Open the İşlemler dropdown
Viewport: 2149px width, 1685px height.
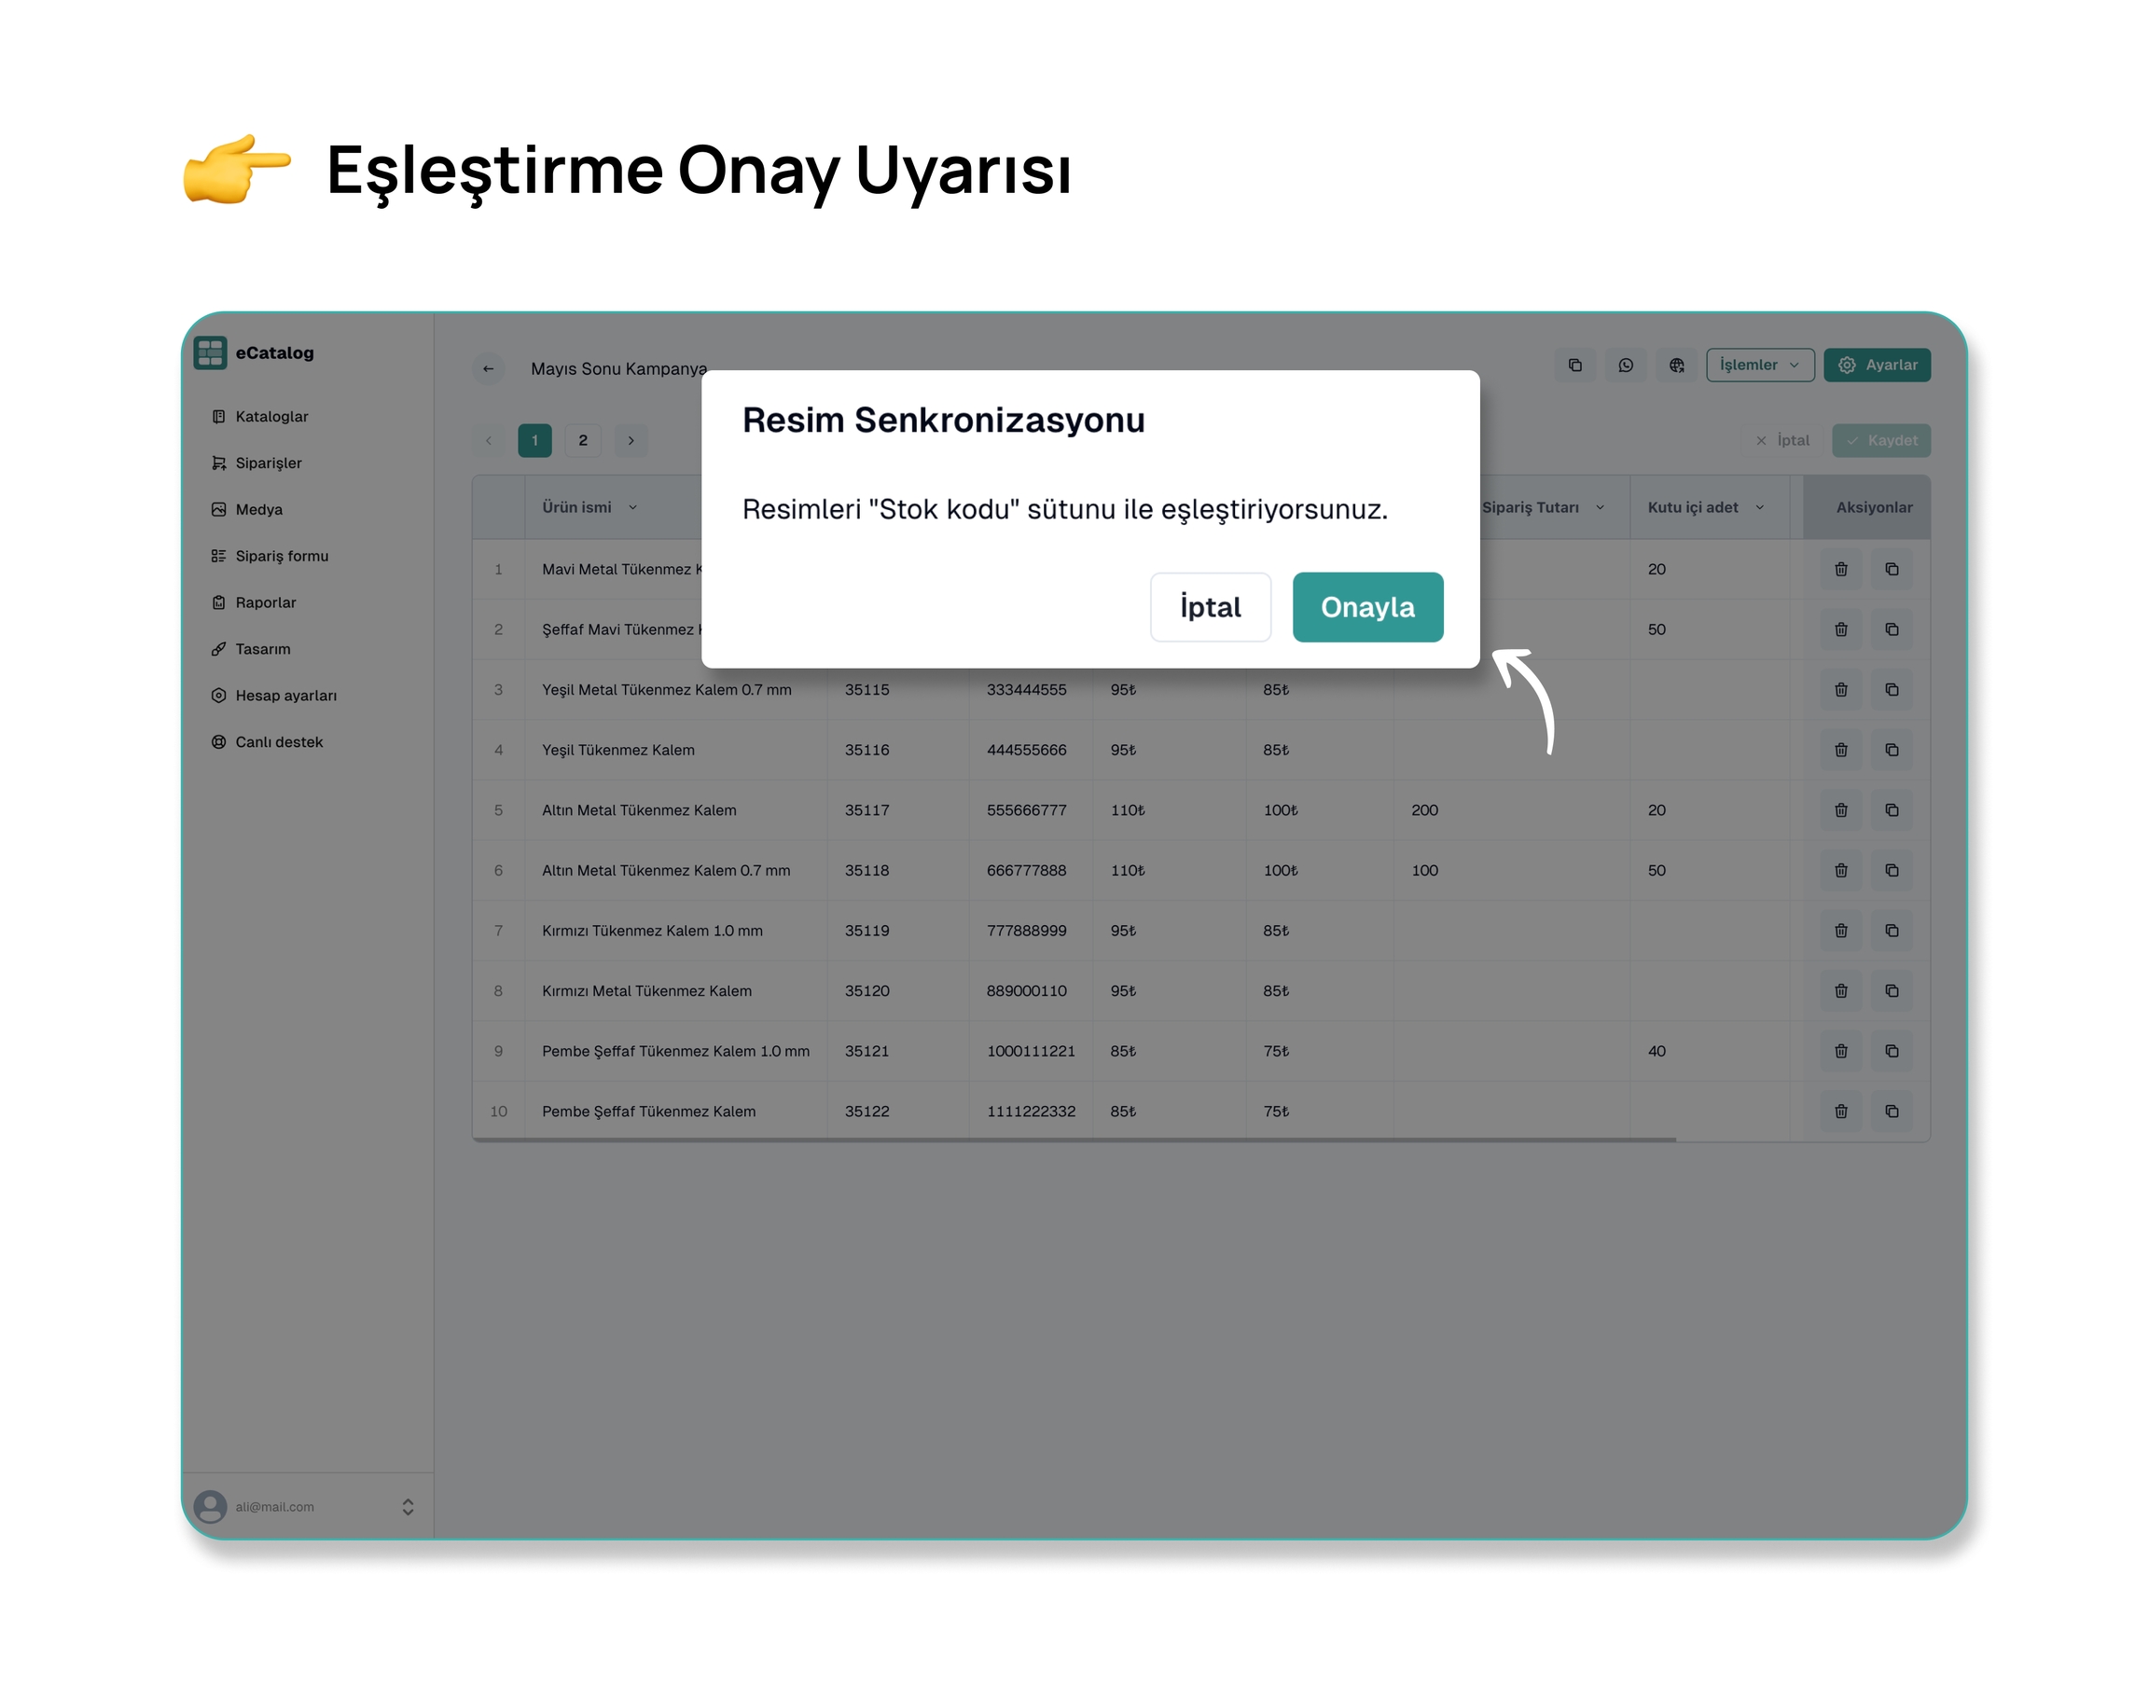[1759, 365]
